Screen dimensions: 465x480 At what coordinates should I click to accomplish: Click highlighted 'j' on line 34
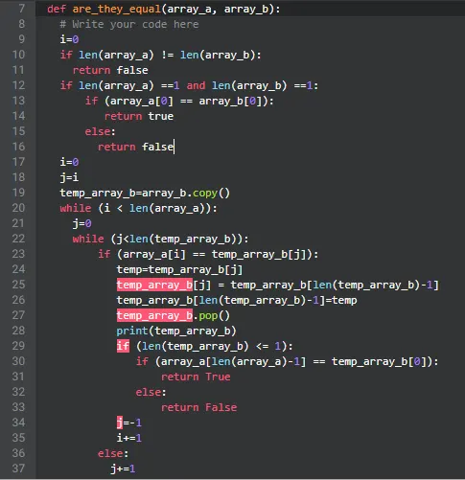pyautogui.click(x=120, y=423)
